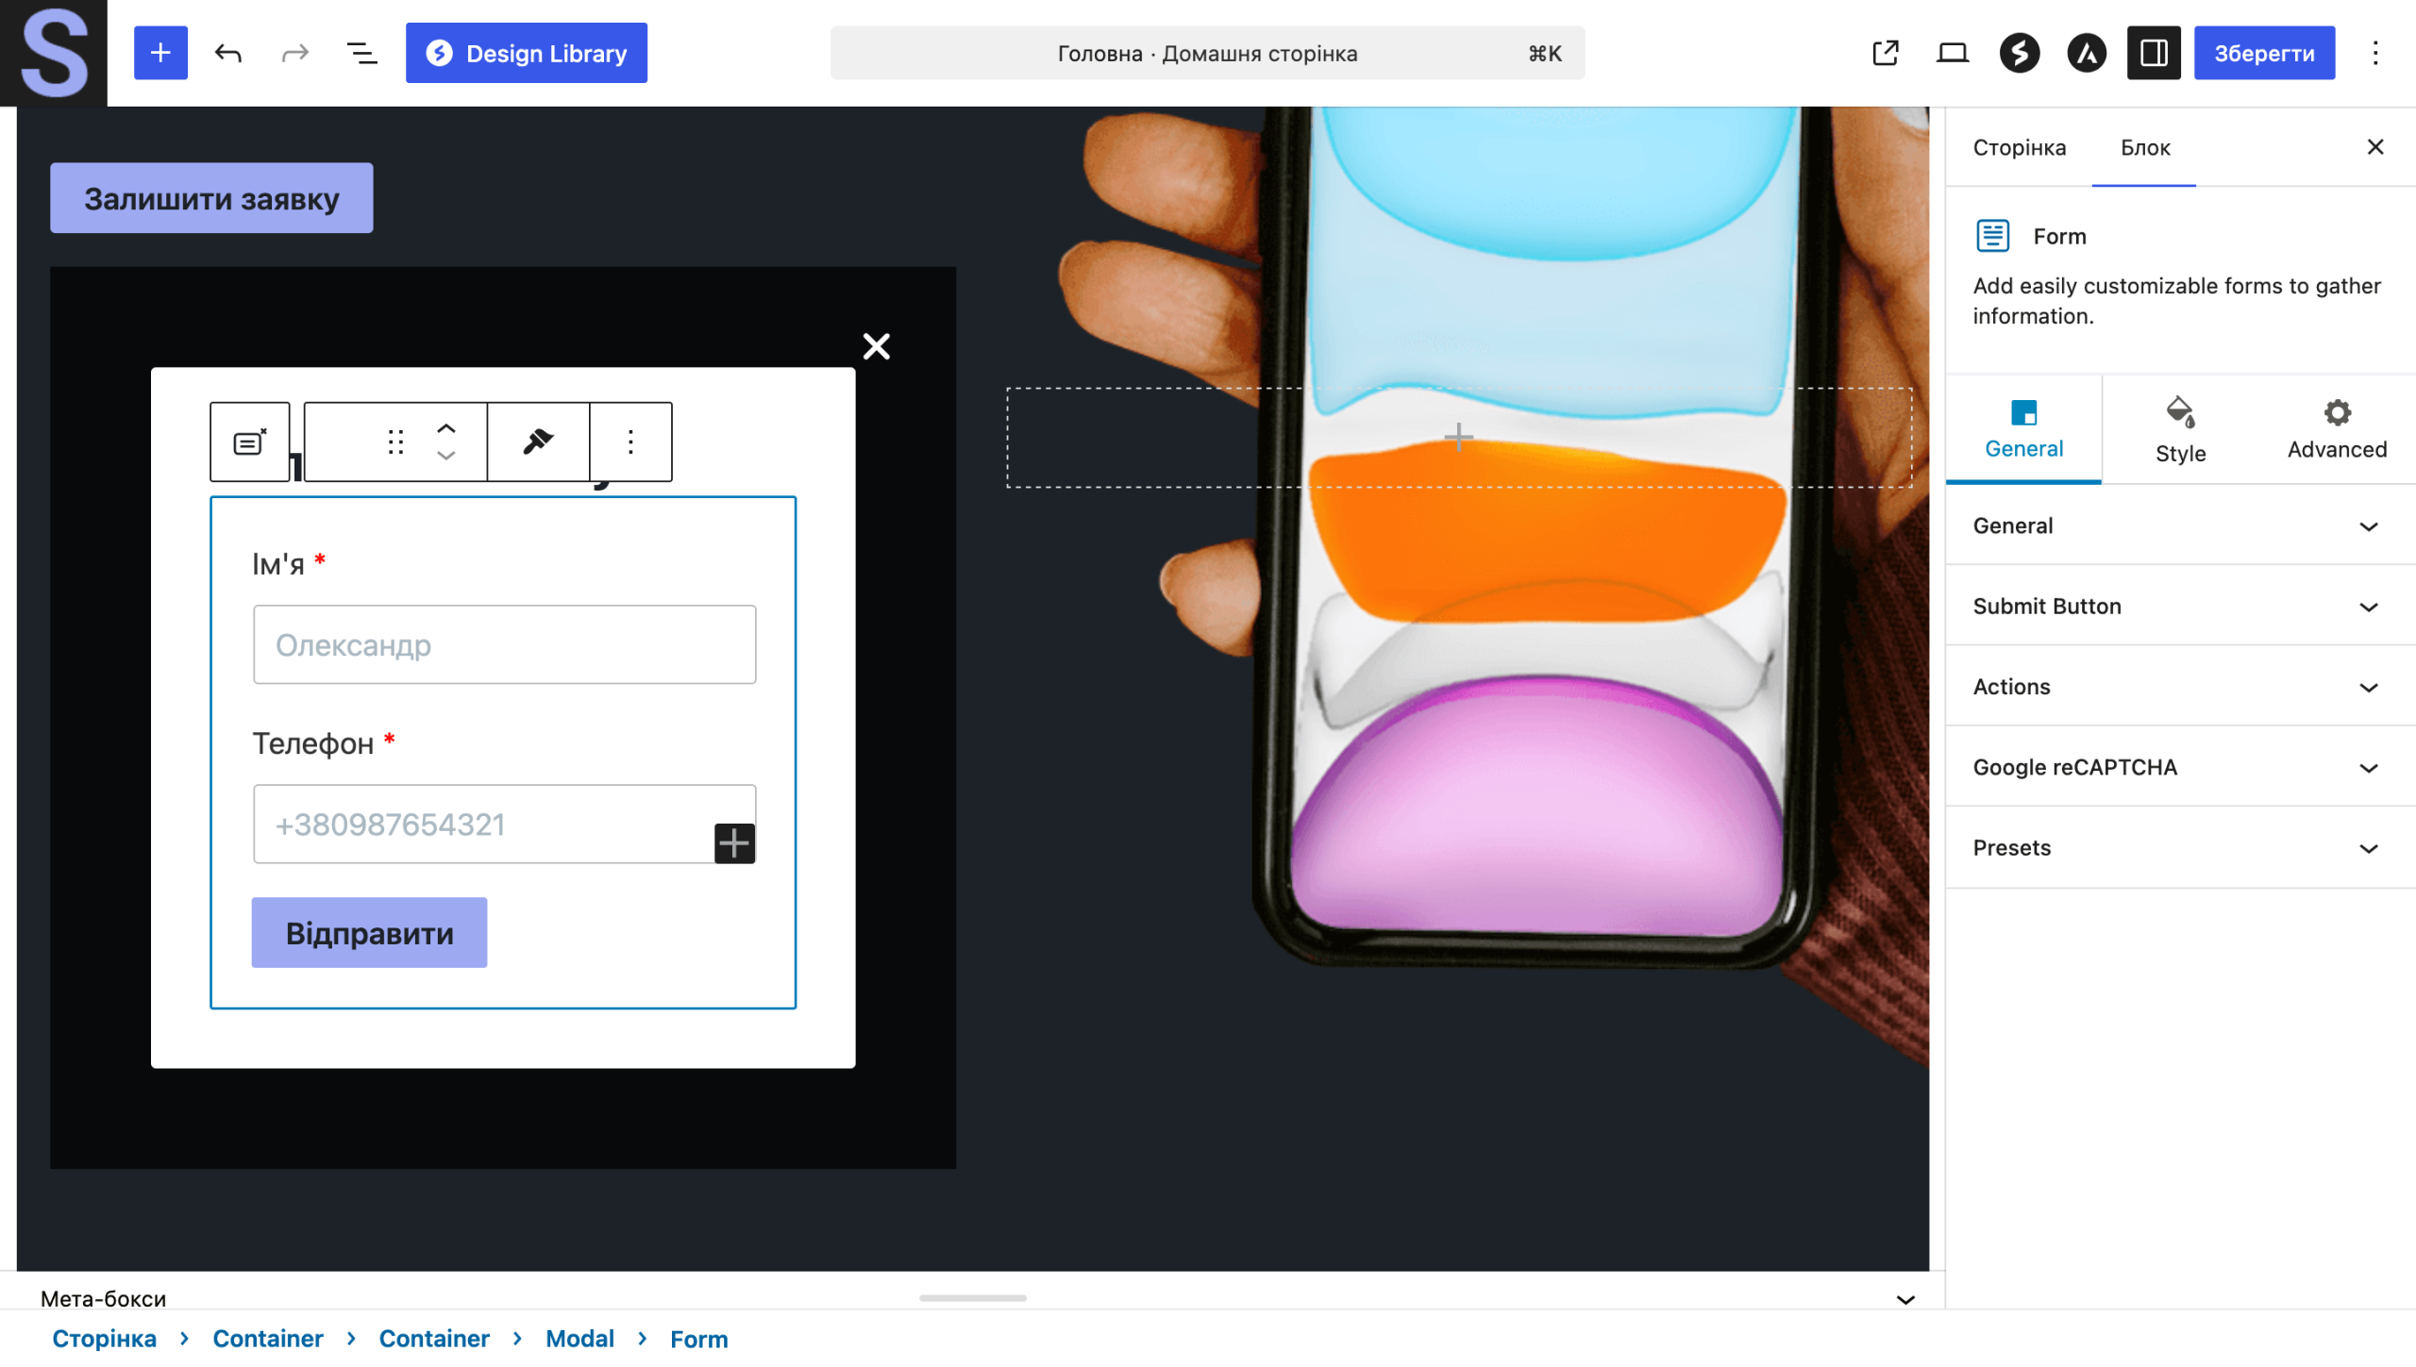Add a block with the black plus button

(734, 842)
